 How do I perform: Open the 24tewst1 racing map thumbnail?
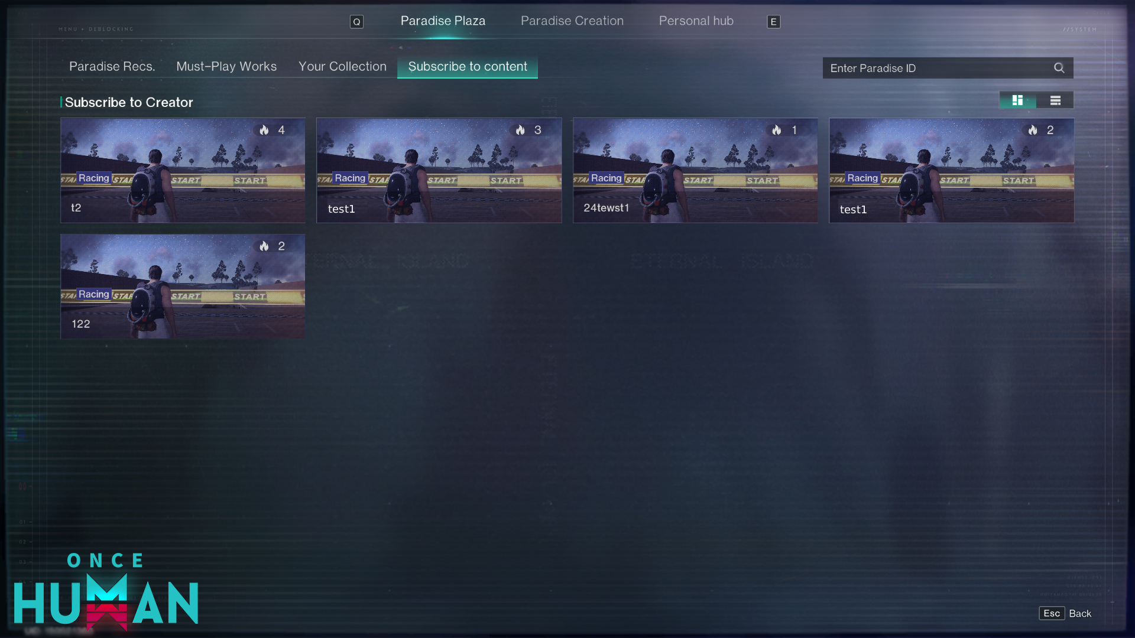pyautogui.click(x=695, y=170)
